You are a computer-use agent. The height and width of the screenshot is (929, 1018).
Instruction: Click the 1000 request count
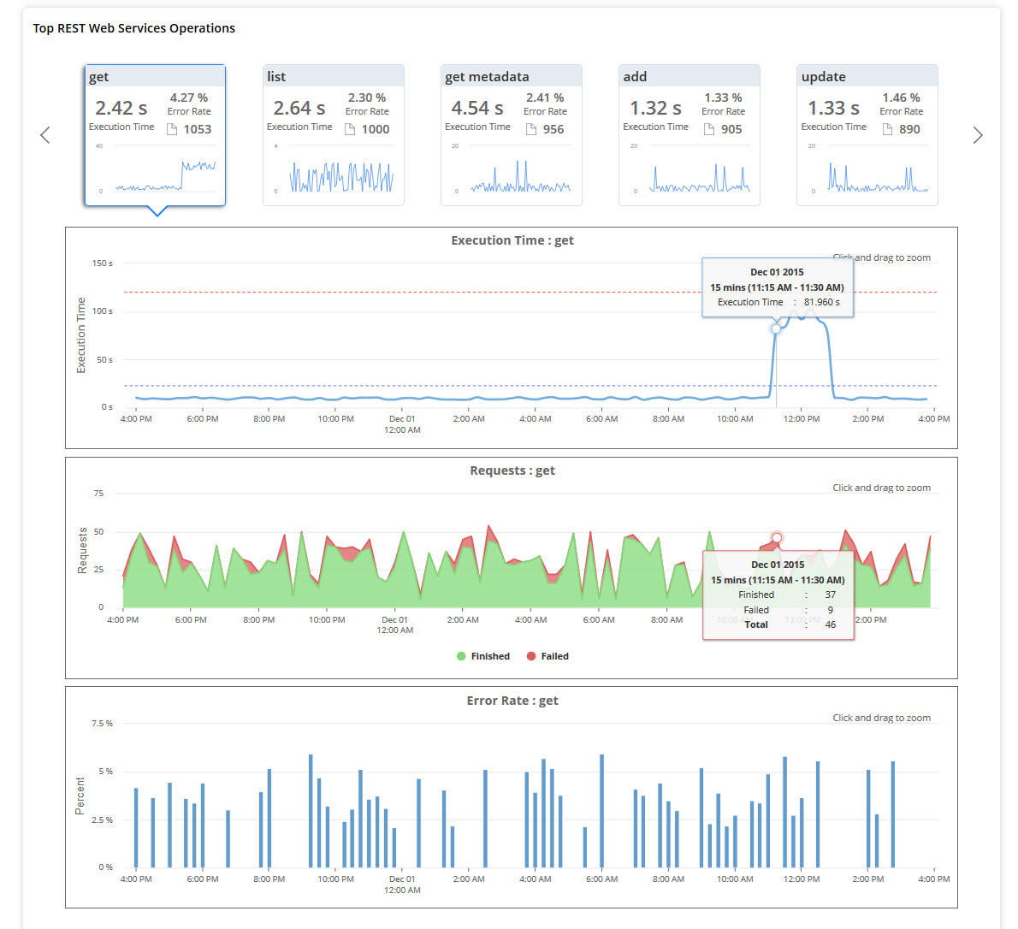point(376,129)
